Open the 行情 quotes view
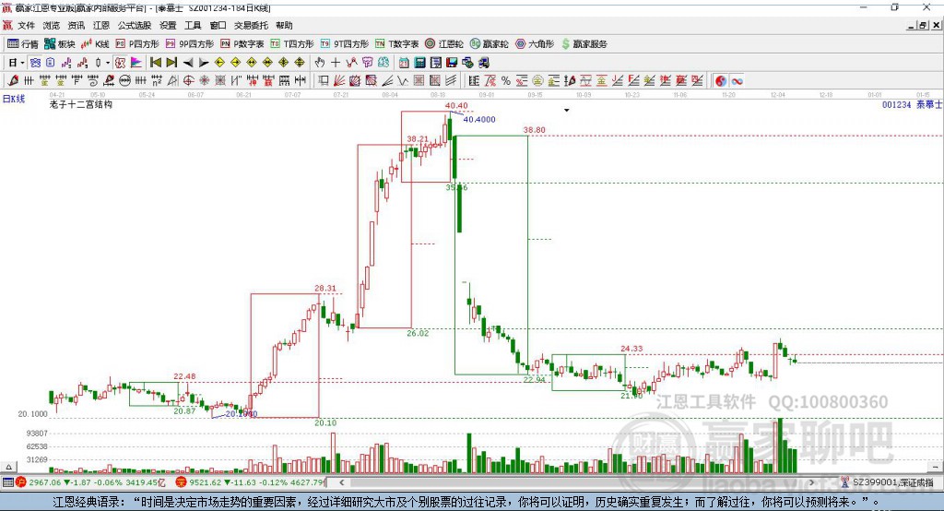The width and height of the screenshot is (944, 511). pos(22,44)
